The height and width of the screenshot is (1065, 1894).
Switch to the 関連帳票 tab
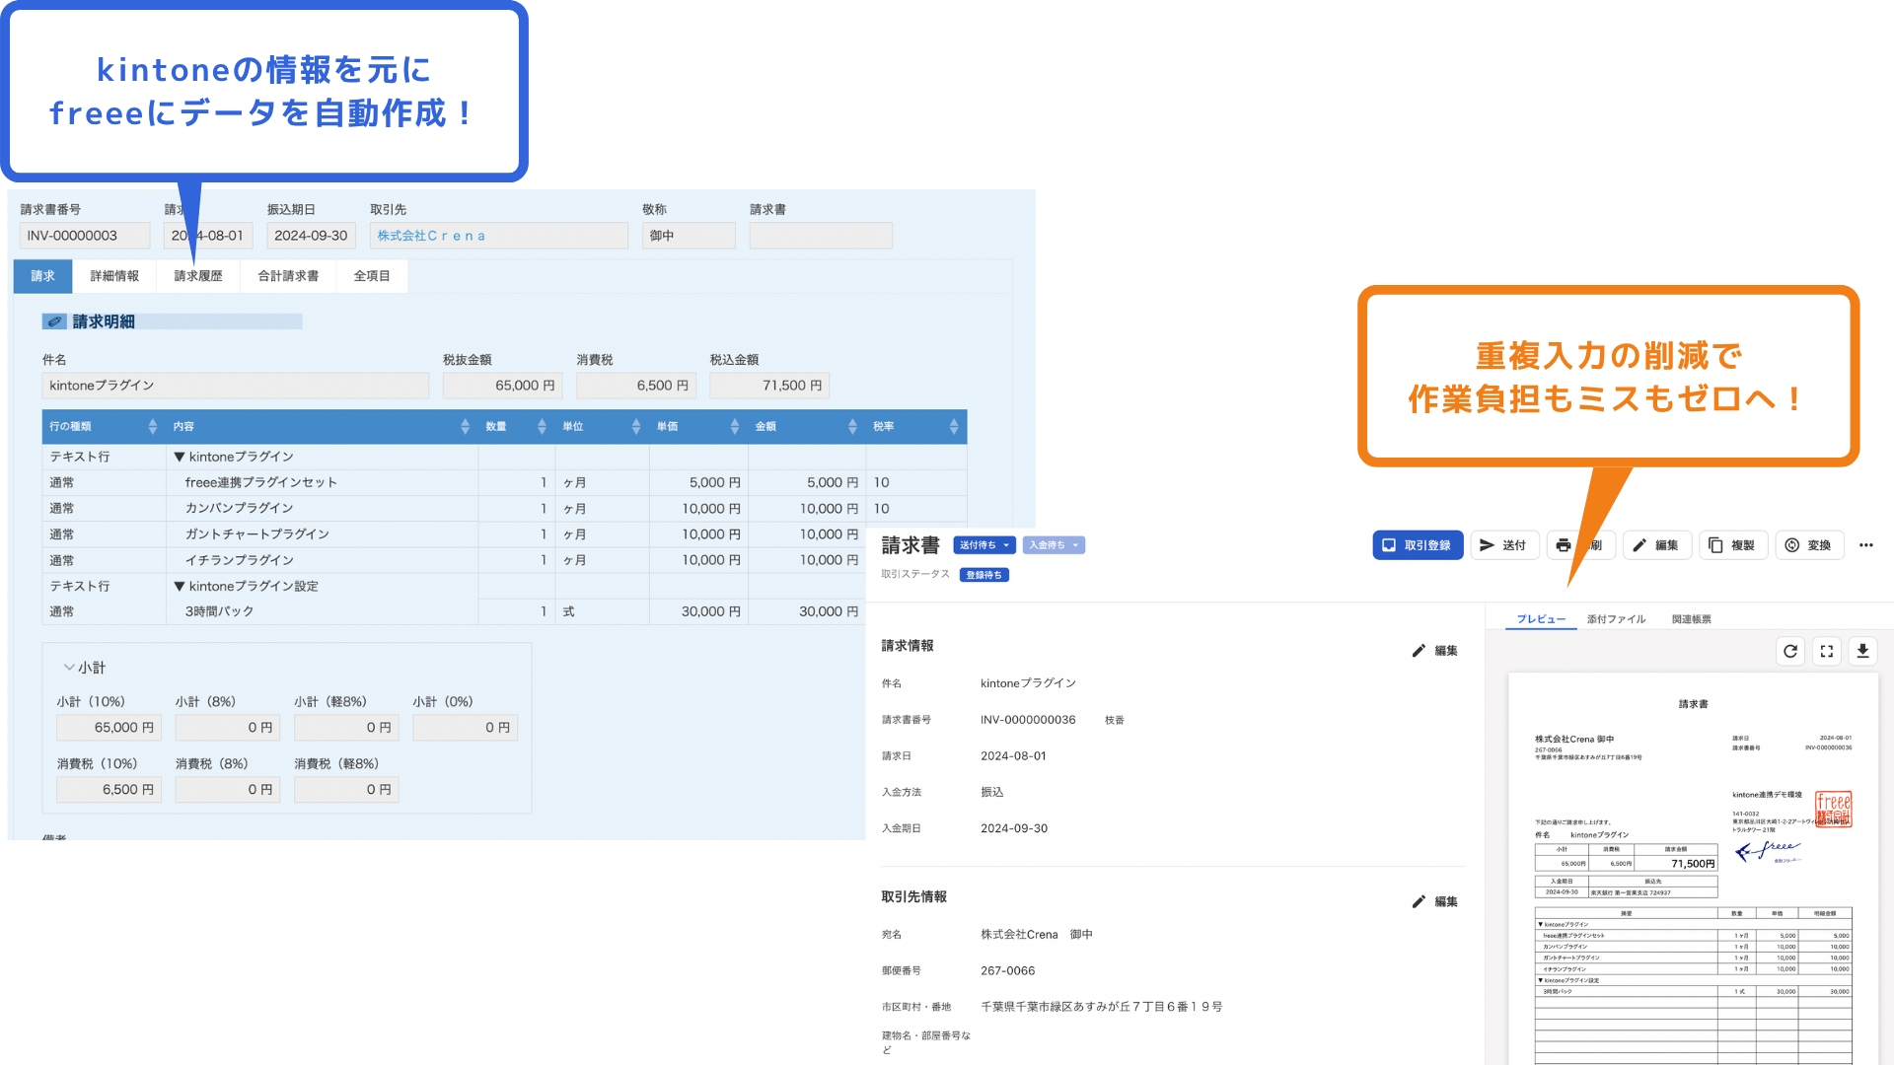click(x=1691, y=619)
